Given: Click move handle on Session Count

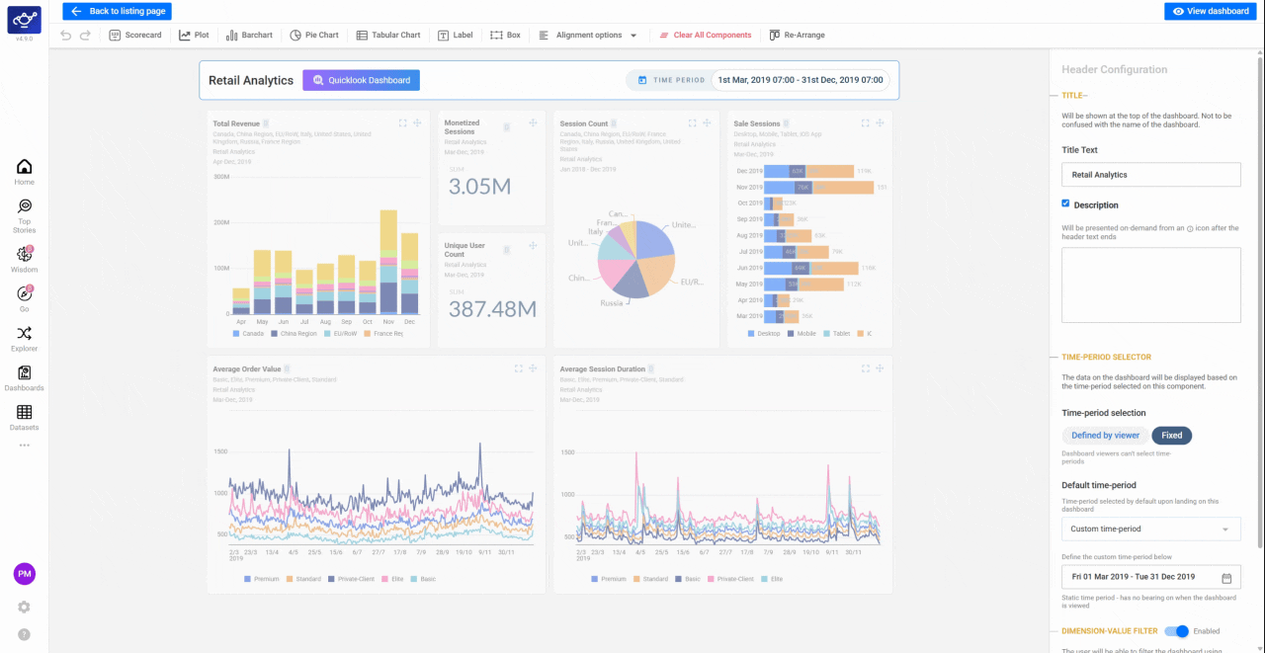Looking at the screenshot, I should [707, 123].
